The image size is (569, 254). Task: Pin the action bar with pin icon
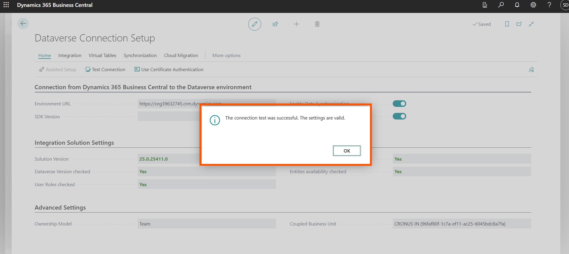(x=531, y=70)
